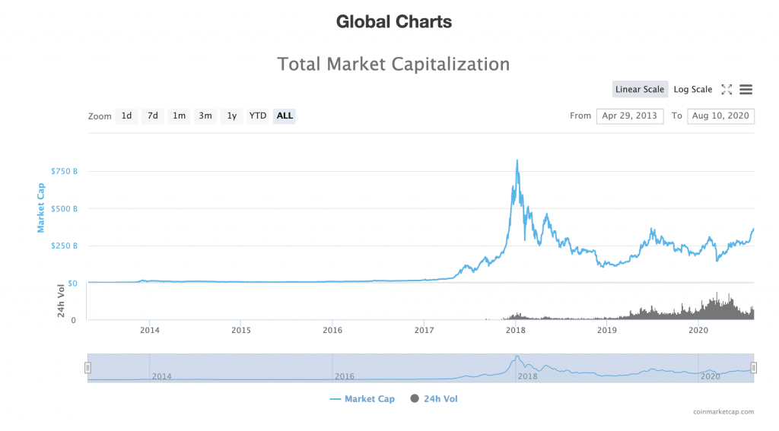Image resolution: width=779 pixels, height=431 pixels.
Task: Select the YTD zoom option
Action: (259, 116)
